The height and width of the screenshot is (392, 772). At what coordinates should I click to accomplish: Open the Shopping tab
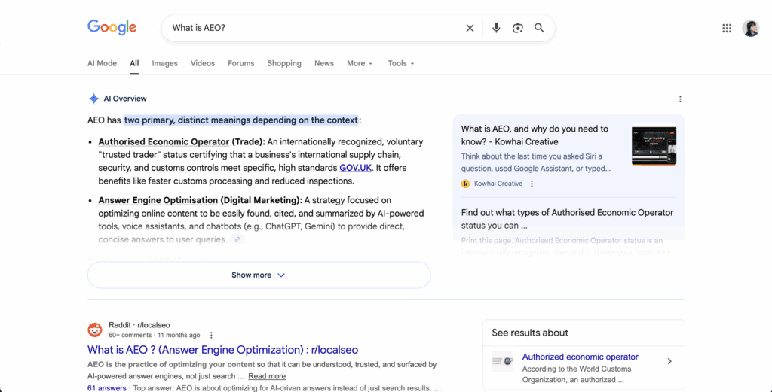tap(284, 63)
